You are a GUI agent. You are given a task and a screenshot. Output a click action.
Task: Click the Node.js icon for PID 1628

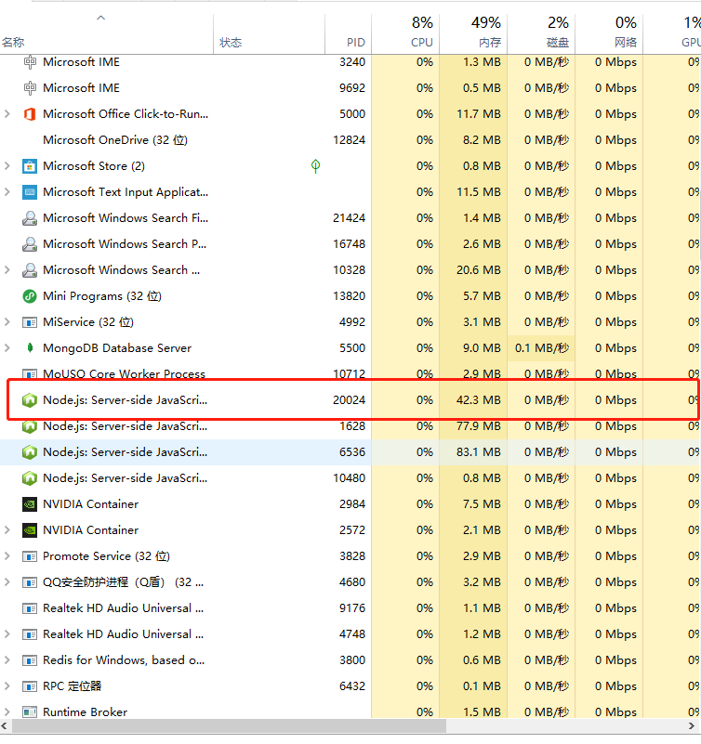pos(30,426)
